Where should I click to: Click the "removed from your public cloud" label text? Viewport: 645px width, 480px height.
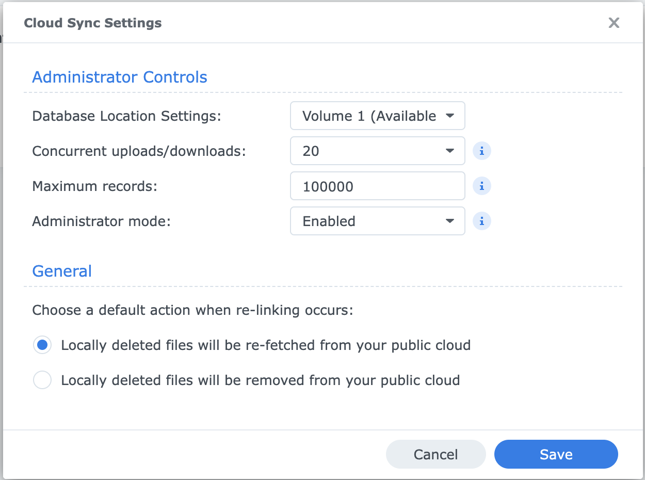(260, 380)
